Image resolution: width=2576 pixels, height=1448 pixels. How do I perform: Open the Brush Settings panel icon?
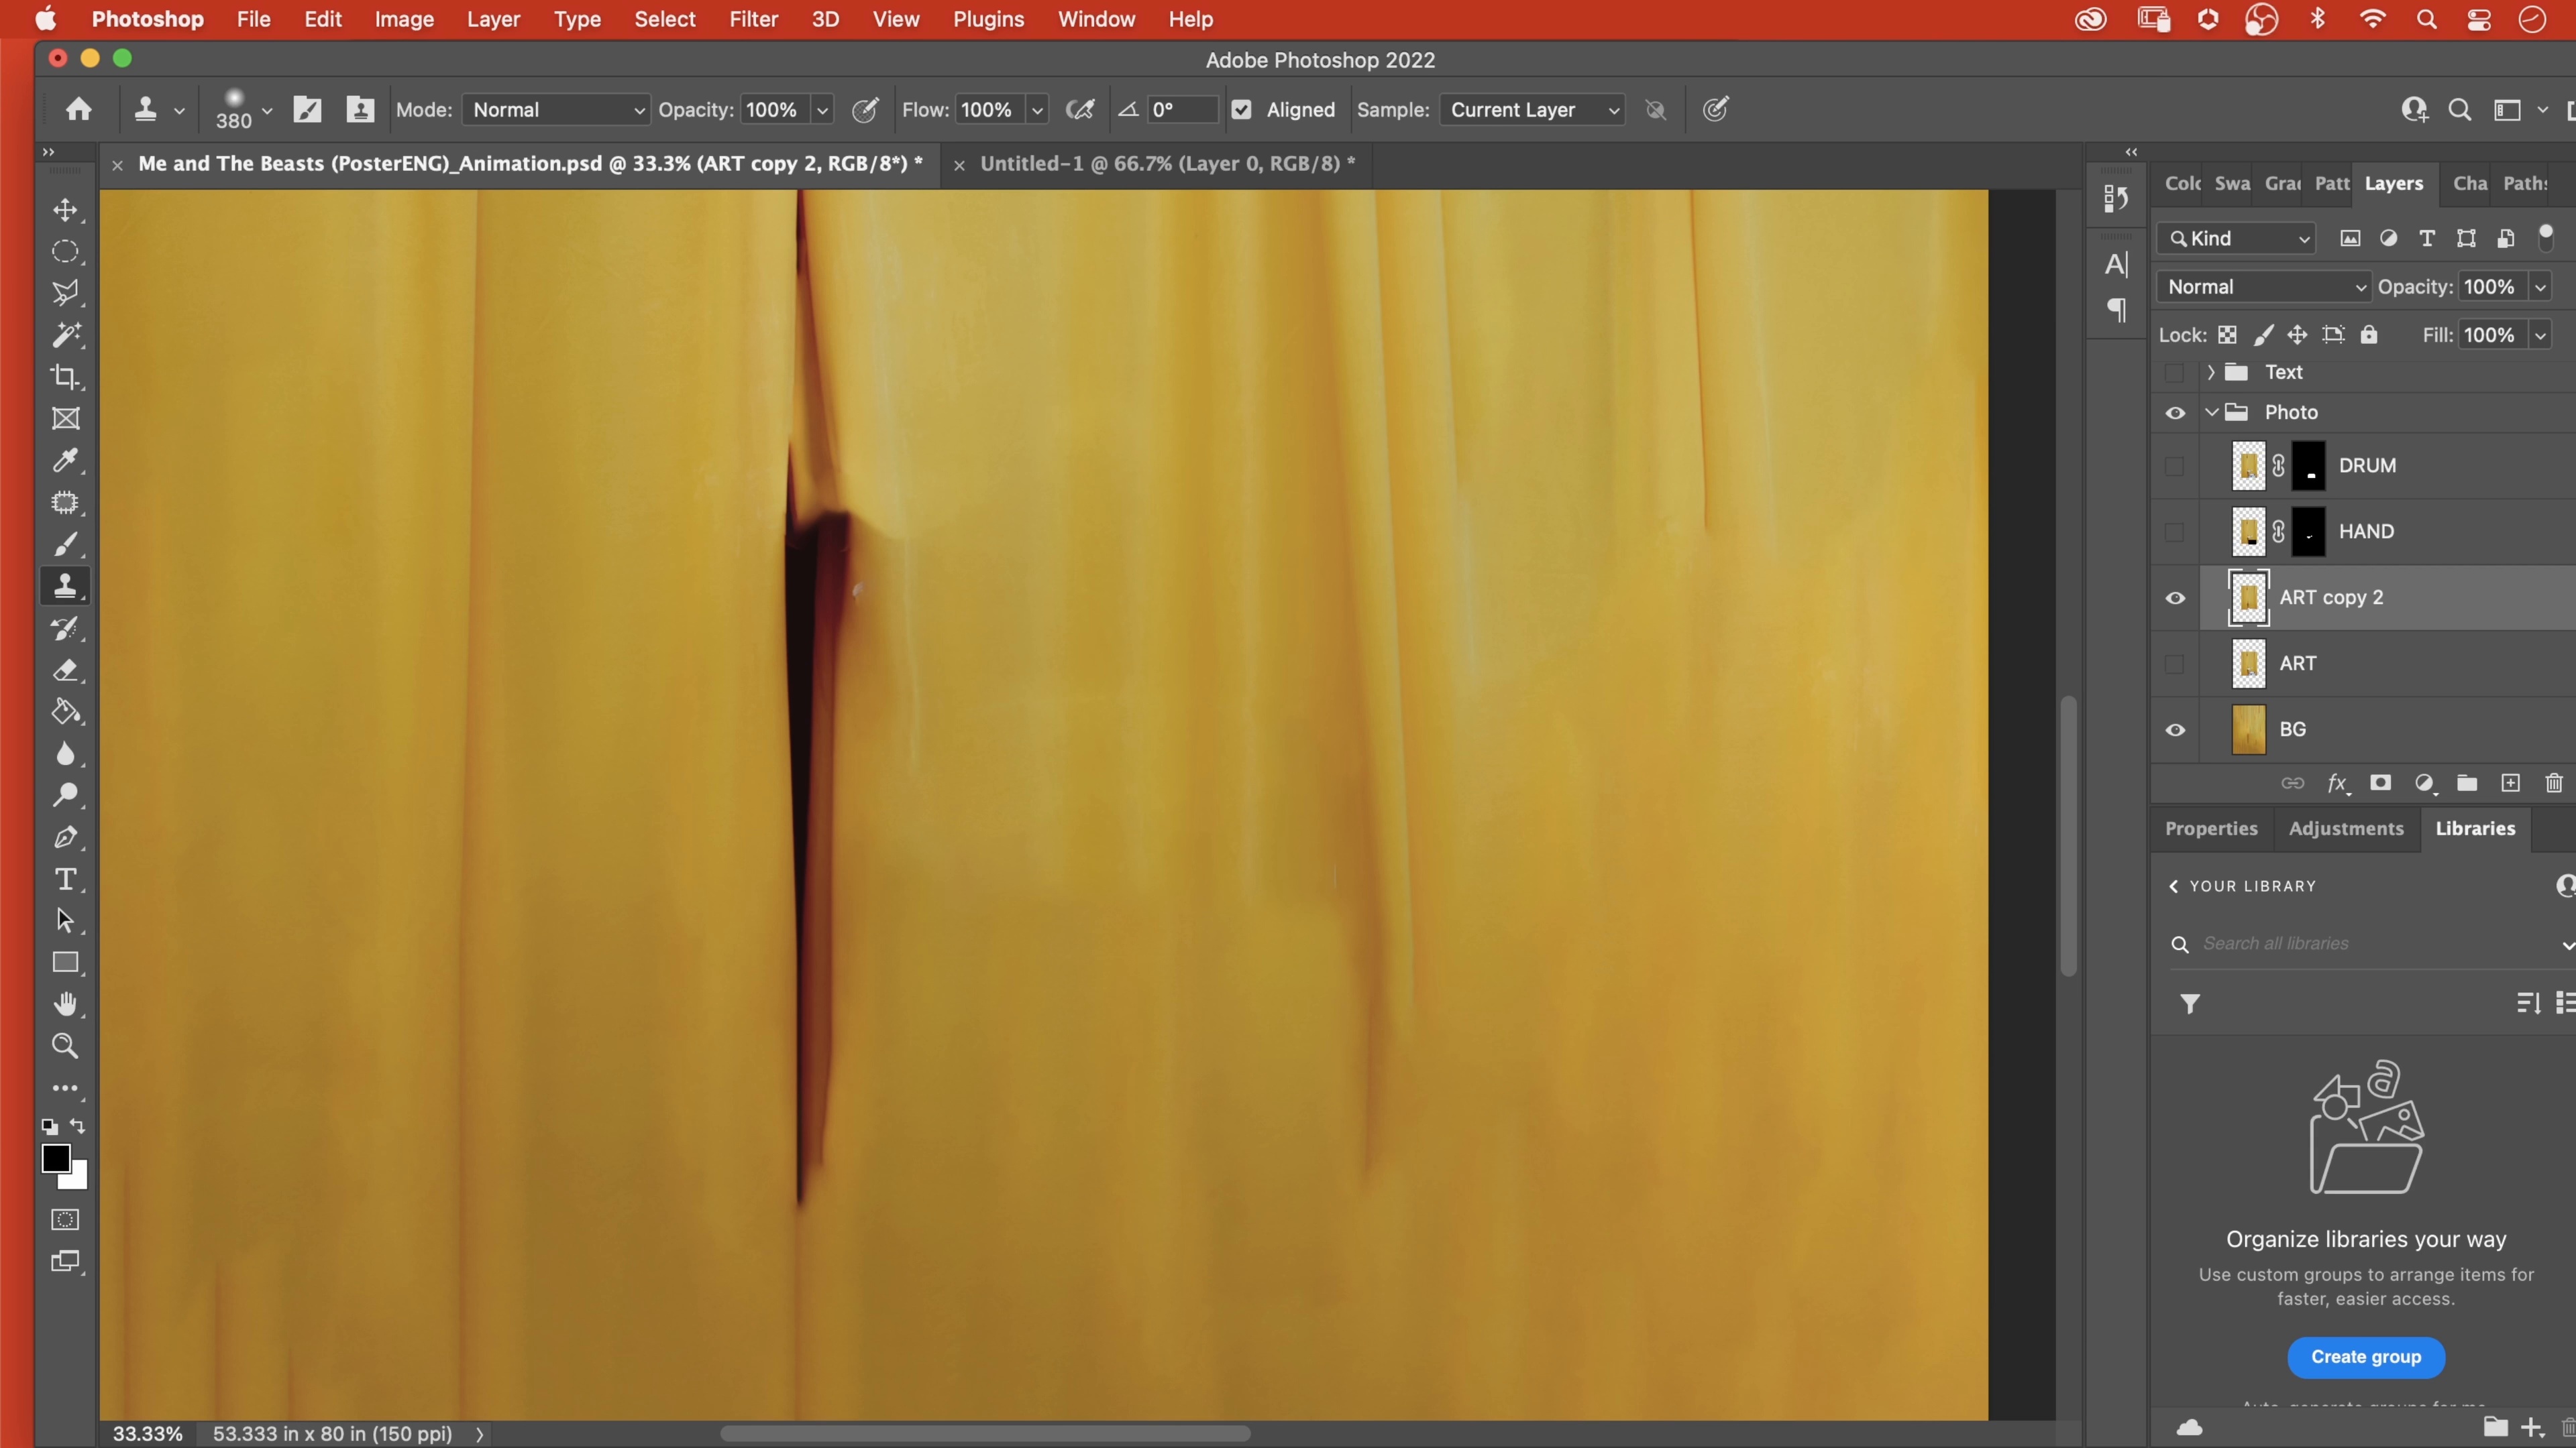(307, 110)
